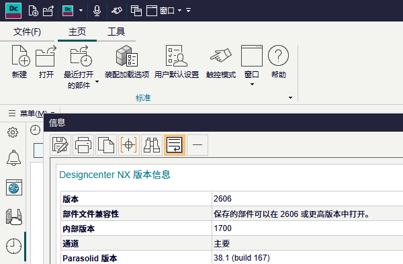Screen dimensions: 403x264
Task: Click the switch window icon in title bar
Action: [136, 11]
